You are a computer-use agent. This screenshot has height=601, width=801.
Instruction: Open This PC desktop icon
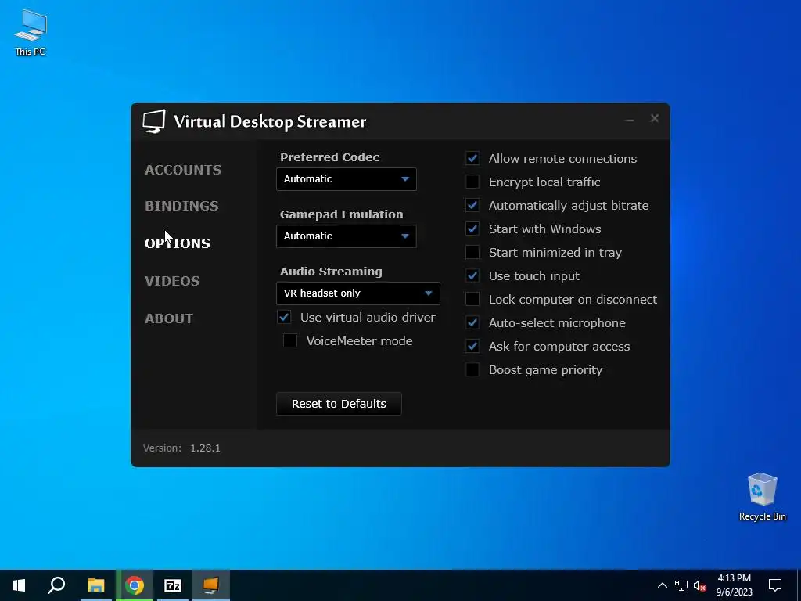coord(31,31)
